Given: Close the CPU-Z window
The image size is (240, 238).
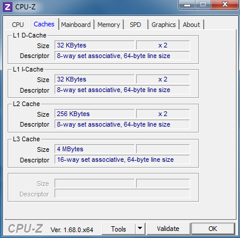Looking at the screenshot, I should (225, 4).
